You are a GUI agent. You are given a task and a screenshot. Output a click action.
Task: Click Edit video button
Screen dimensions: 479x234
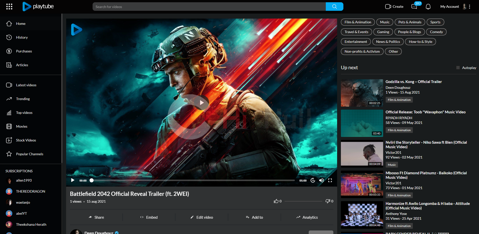tap(202, 217)
